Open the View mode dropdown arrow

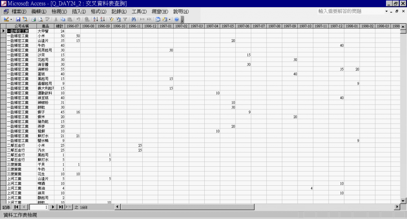tap(11, 19)
